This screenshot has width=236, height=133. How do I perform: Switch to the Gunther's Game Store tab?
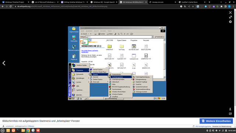coord(191,2)
